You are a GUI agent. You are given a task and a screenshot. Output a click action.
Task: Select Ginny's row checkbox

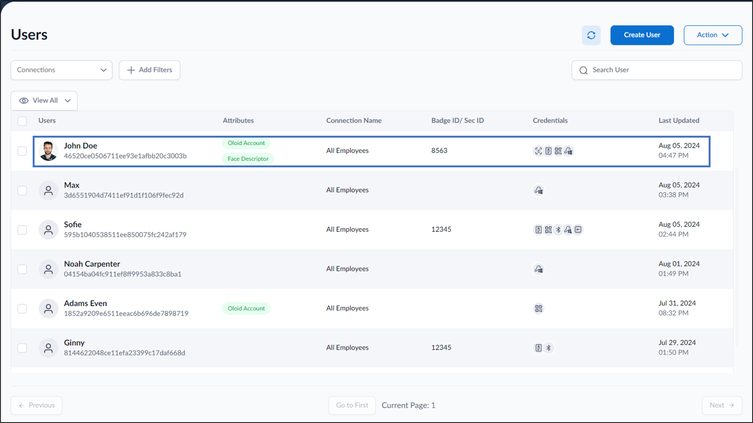click(x=22, y=348)
